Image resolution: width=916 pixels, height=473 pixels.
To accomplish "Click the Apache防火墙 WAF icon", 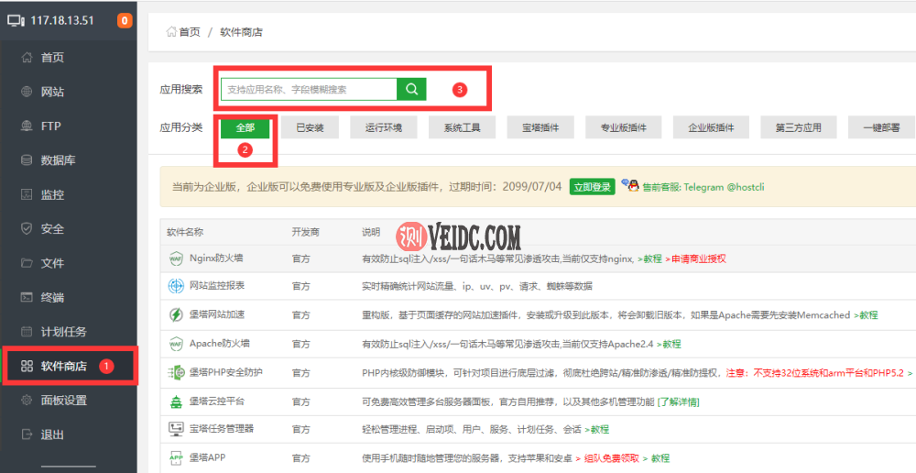I will click(x=176, y=344).
